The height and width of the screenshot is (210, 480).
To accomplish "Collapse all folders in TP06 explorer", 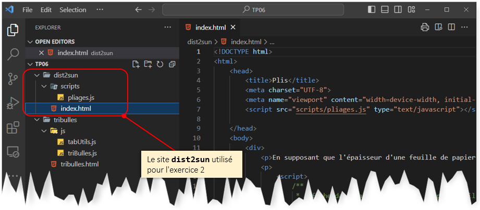I will pyautogui.click(x=172, y=64).
